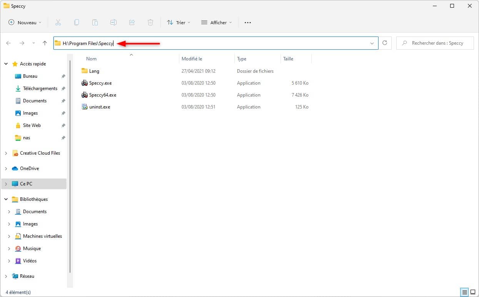Click the Share icon in toolbar
Image resolution: width=479 pixels, height=297 pixels.
pyautogui.click(x=132, y=23)
